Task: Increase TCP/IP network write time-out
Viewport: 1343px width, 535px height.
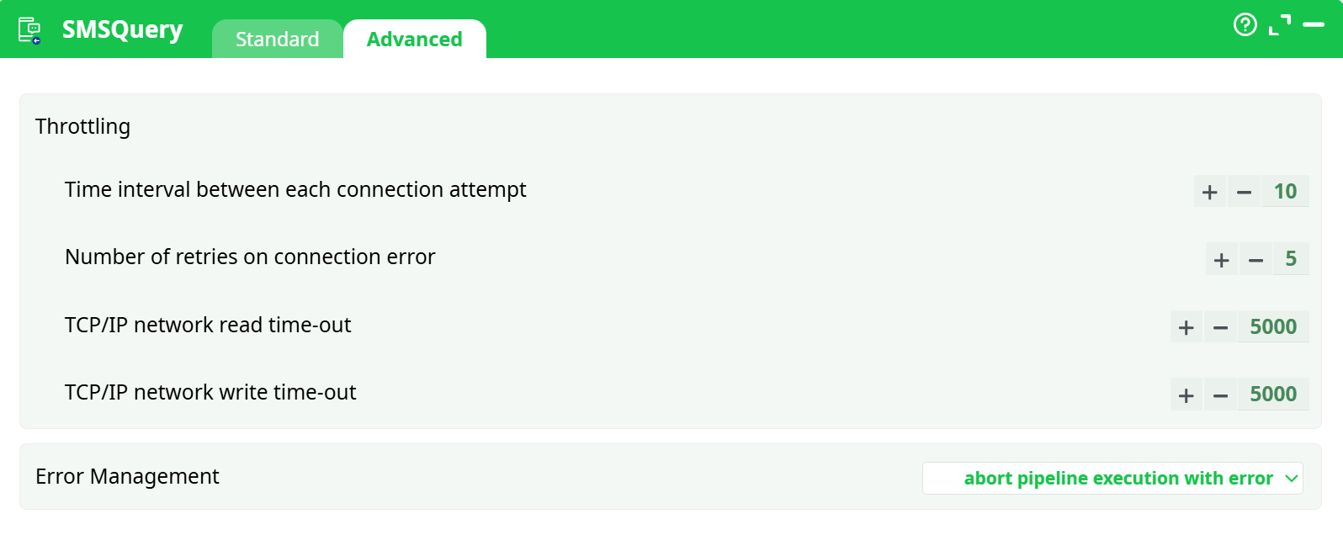Action: coord(1186,395)
